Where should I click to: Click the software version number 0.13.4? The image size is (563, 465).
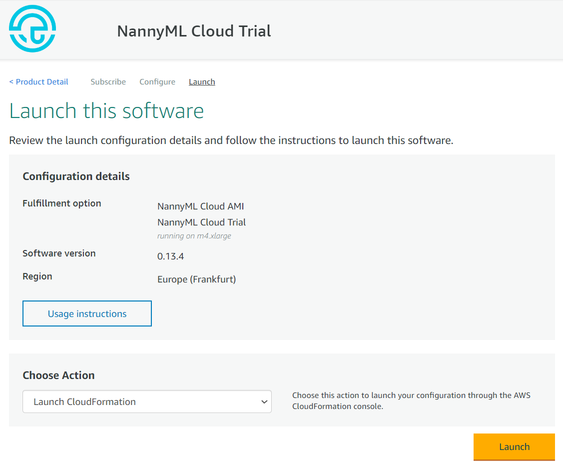(170, 256)
